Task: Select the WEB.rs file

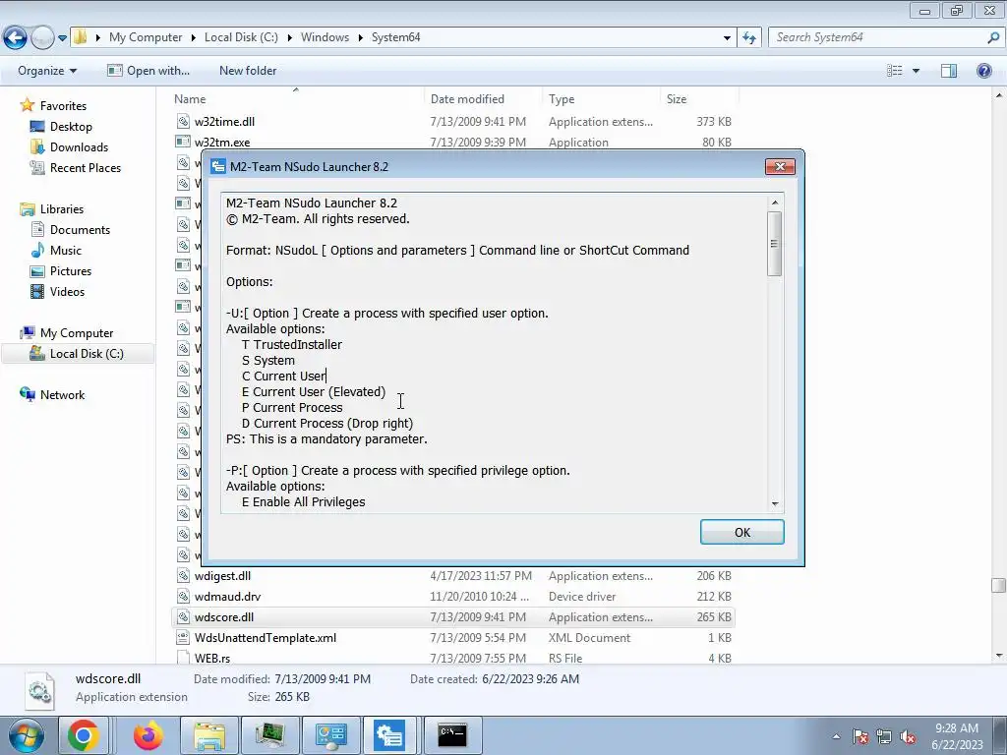Action: click(212, 658)
